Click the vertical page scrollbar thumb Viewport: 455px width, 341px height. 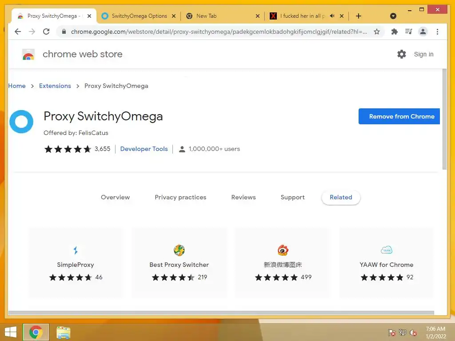click(x=444, y=119)
